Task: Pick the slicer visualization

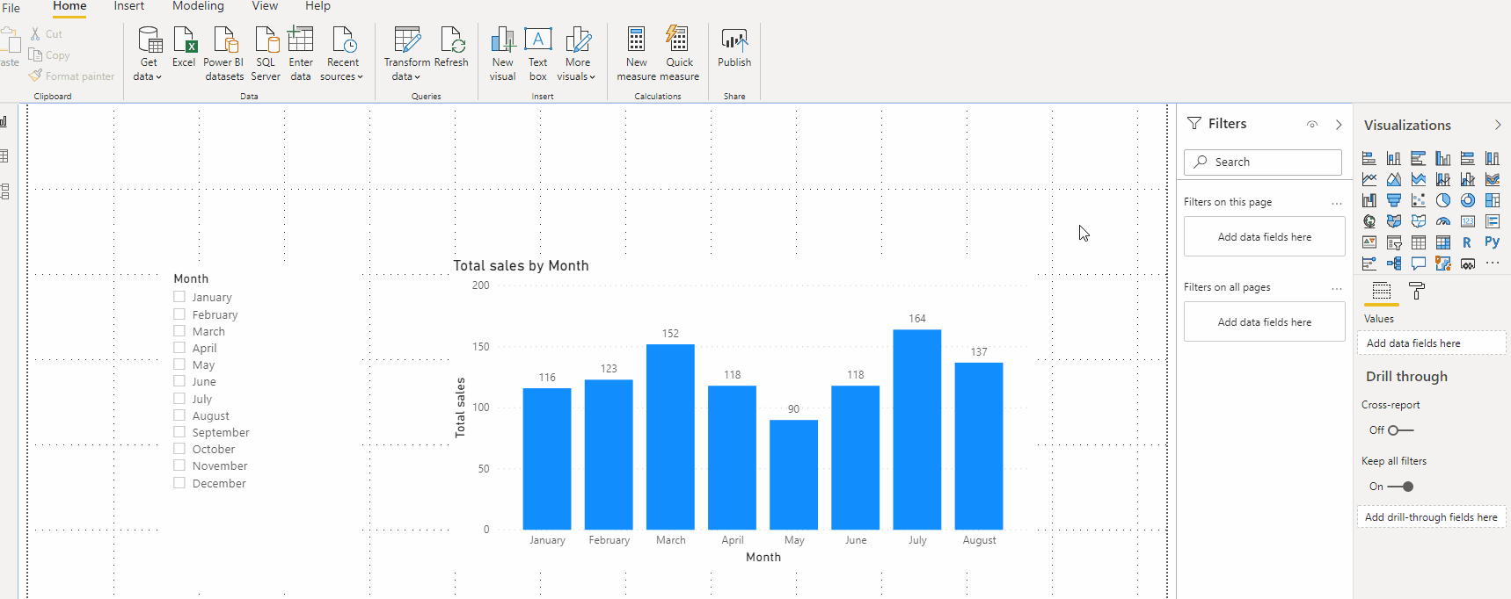Action: click(1394, 242)
